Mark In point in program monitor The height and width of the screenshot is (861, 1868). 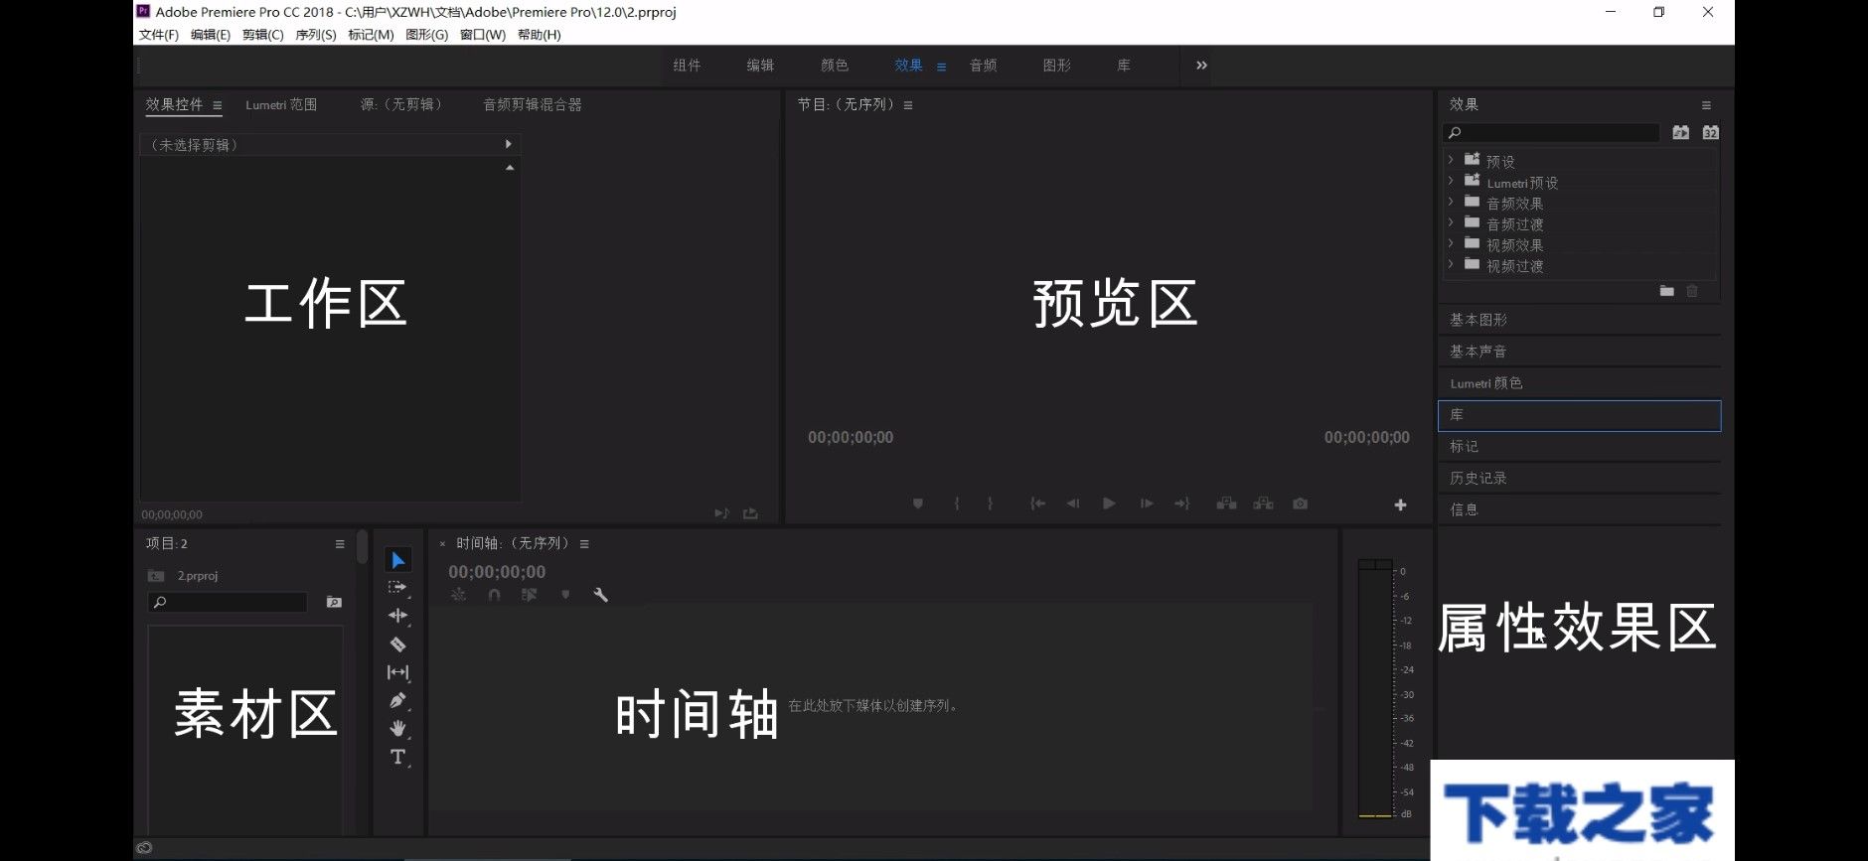click(956, 504)
